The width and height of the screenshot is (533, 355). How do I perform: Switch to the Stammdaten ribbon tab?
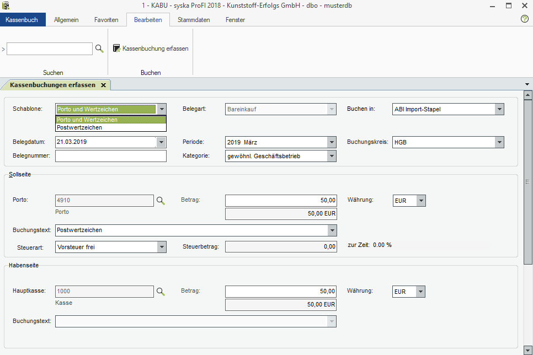194,20
